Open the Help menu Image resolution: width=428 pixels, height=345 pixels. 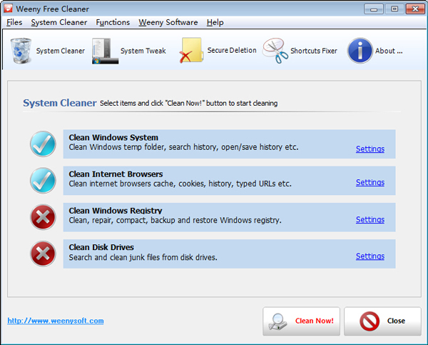point(215,22)
